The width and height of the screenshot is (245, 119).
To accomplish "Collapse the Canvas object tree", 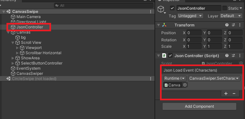I will tap(8, 32).
